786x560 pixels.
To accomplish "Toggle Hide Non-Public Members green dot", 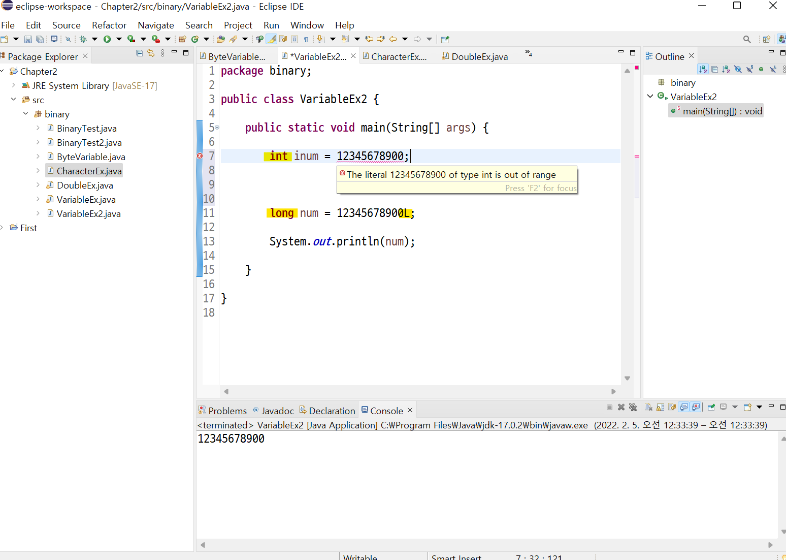I will tap(761, 69).
